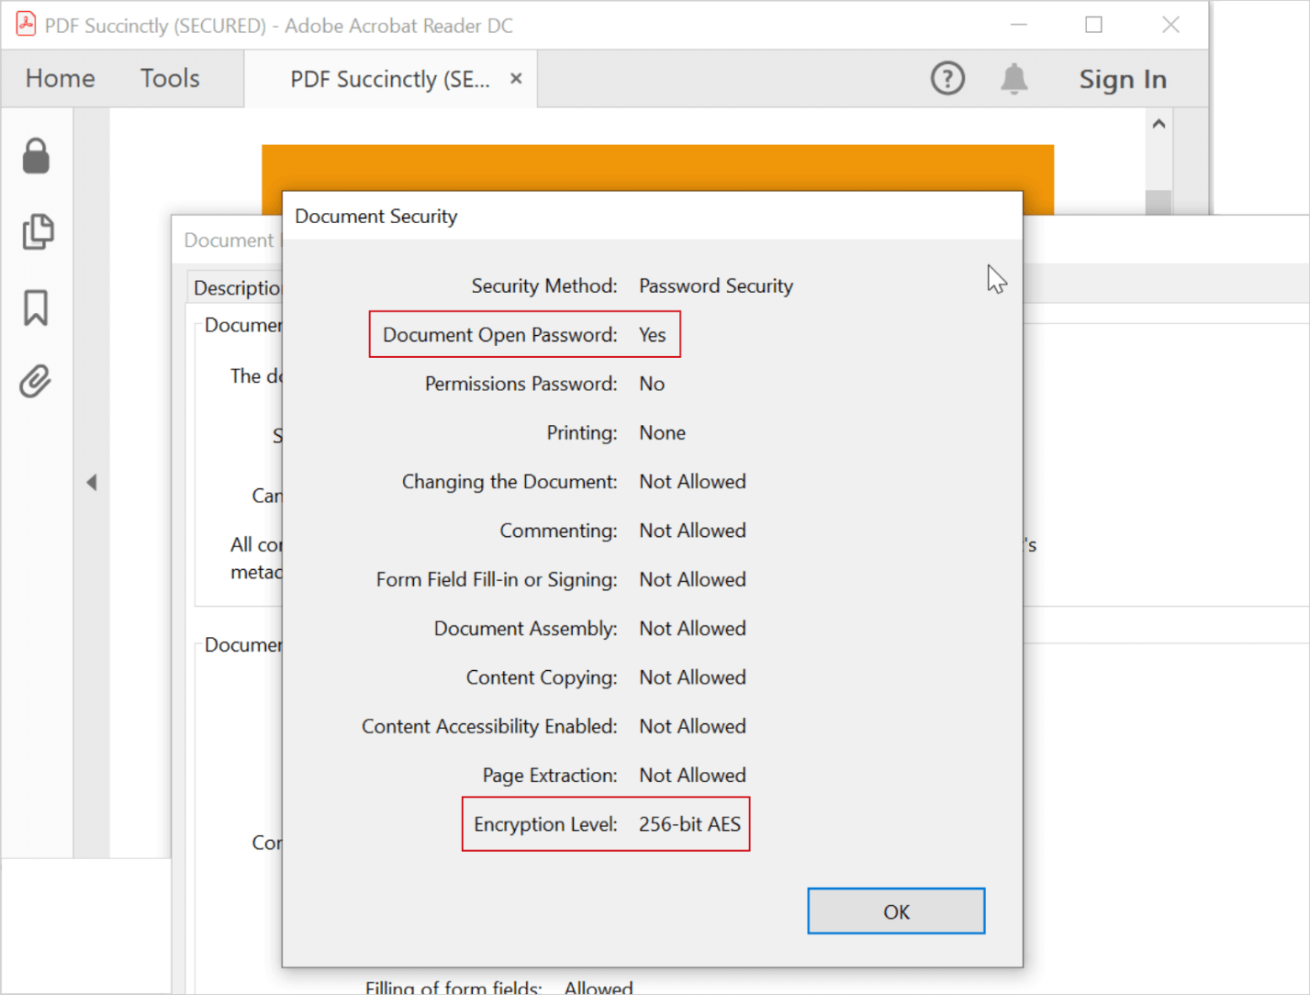Open the page thumbnails panel icon
Viewport: 1310px width, 995px height.
tap(38, 231)
